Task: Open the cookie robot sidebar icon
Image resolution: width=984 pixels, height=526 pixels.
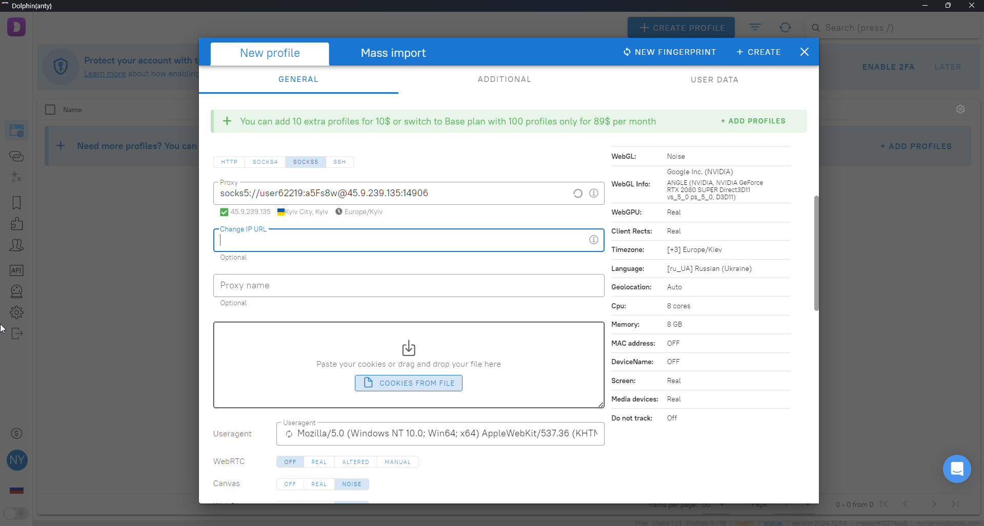Action: tap(16, 291)
